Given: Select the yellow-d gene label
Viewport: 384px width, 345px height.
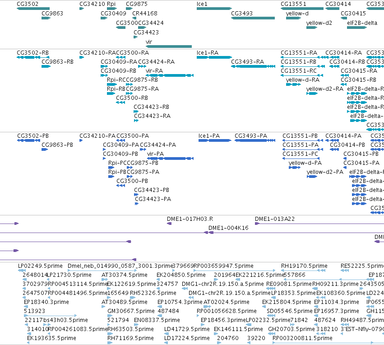Looking at the screenshot, I should [x=297, y=13].
